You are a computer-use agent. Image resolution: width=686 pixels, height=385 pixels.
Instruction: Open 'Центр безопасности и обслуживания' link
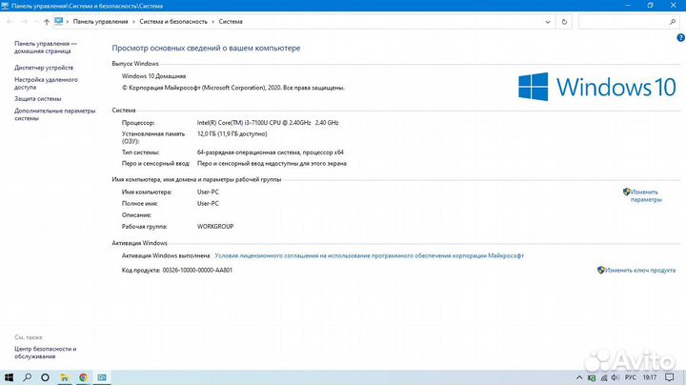(46, 353)
